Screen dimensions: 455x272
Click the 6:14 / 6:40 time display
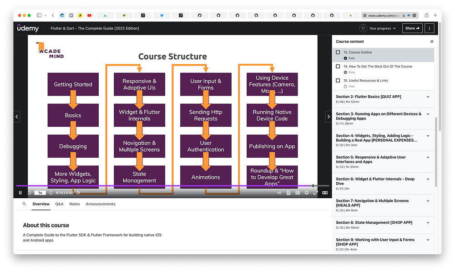(x=65, y=193)
